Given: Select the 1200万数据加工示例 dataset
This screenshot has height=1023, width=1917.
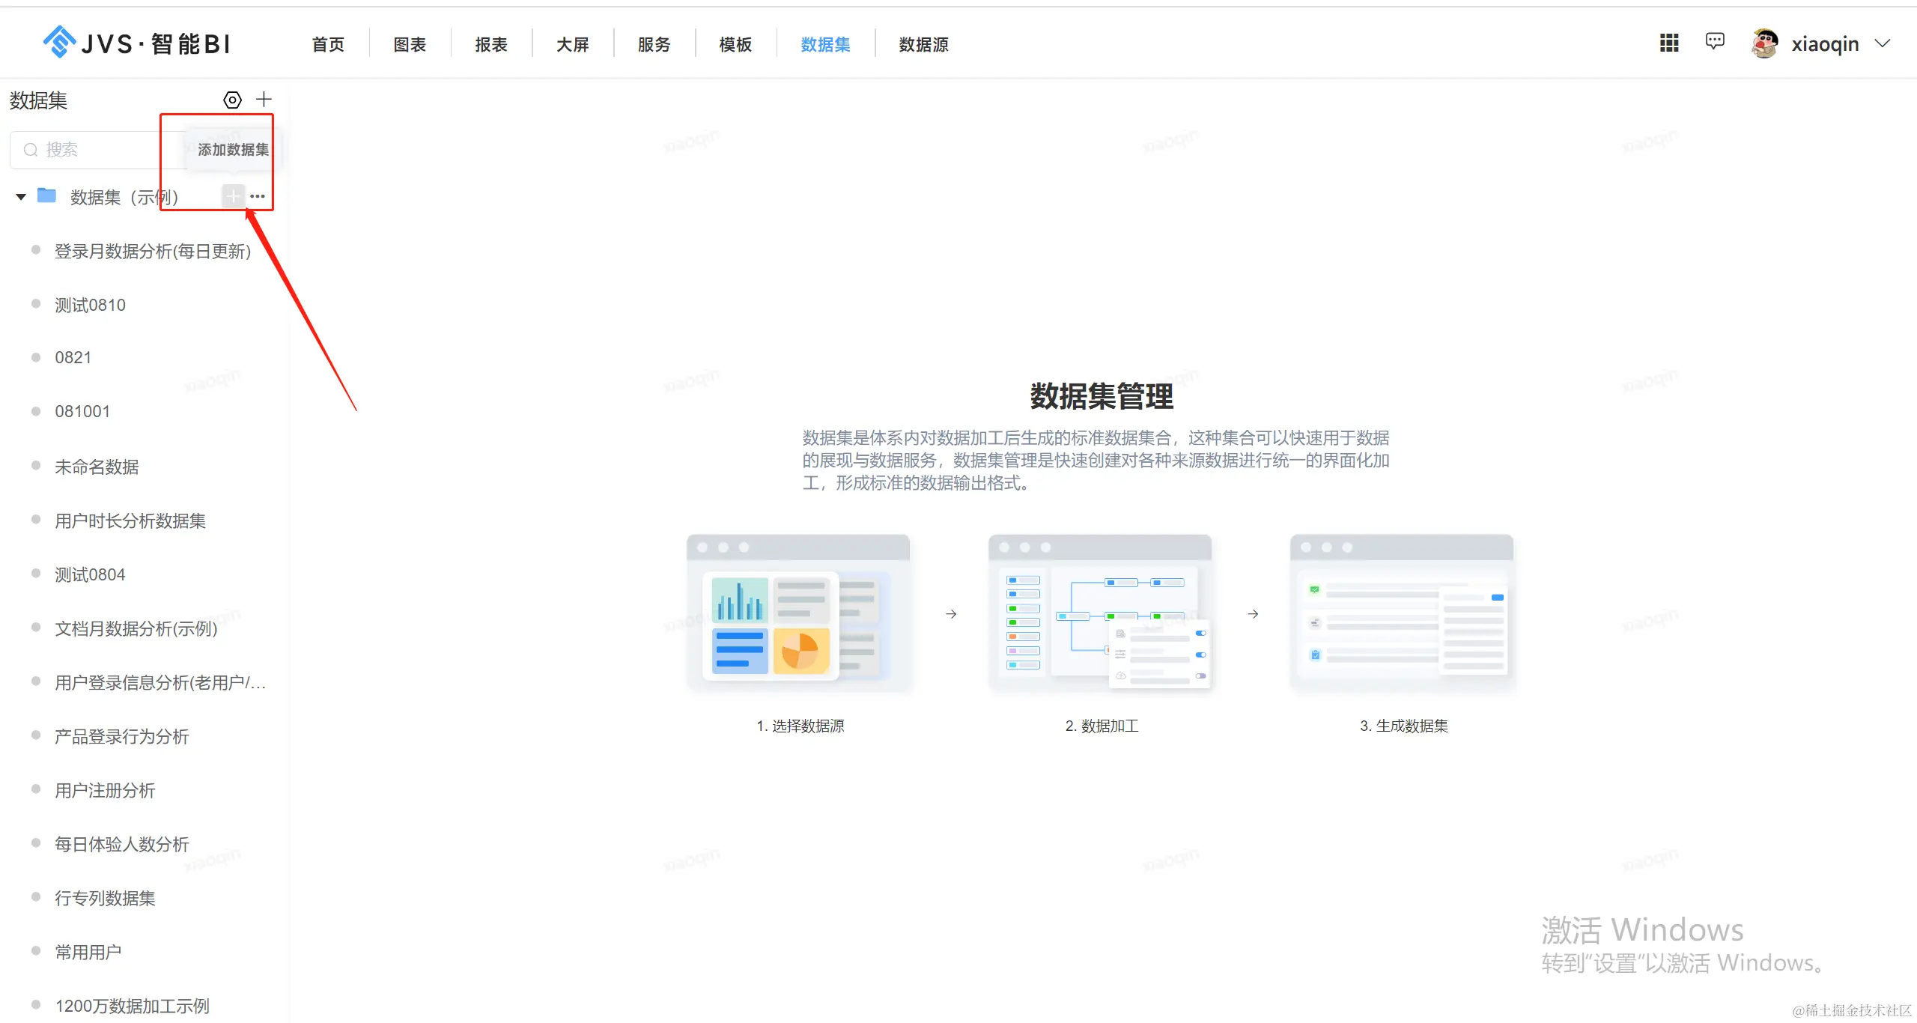Looking at the screenshot, I should pos(132,1006).
